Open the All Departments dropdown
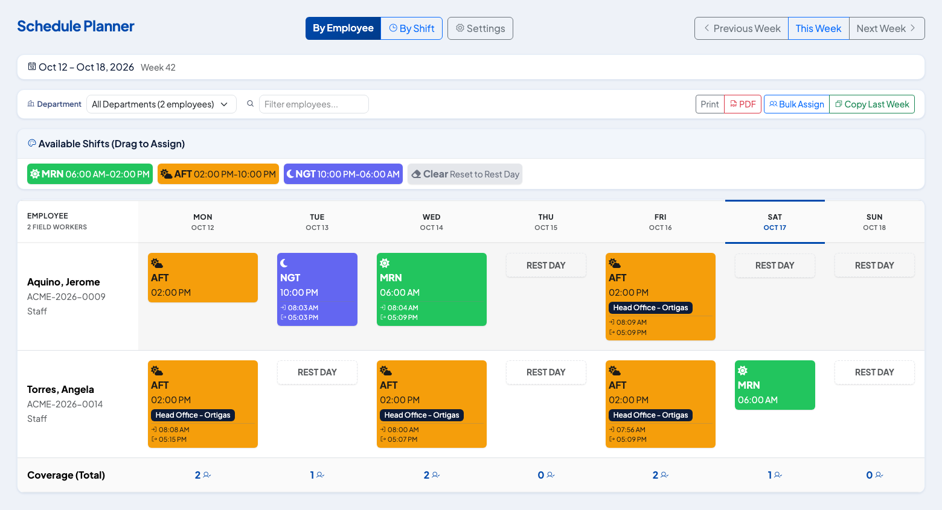Viewport: 942px width, 510px height. [x=161, y=104]
